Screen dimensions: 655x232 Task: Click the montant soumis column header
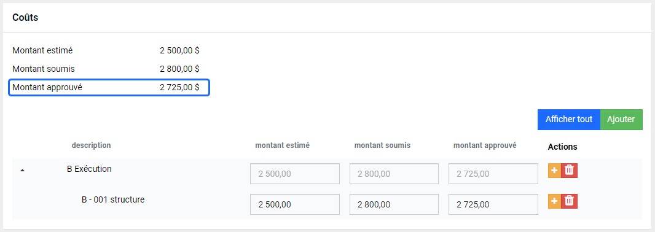(x=382, y=145)
